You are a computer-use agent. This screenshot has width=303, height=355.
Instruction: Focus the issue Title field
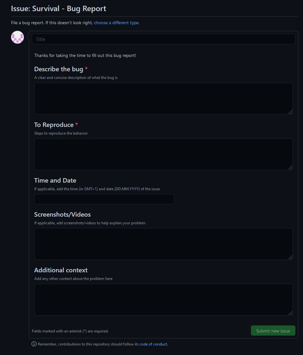[163, 39]
